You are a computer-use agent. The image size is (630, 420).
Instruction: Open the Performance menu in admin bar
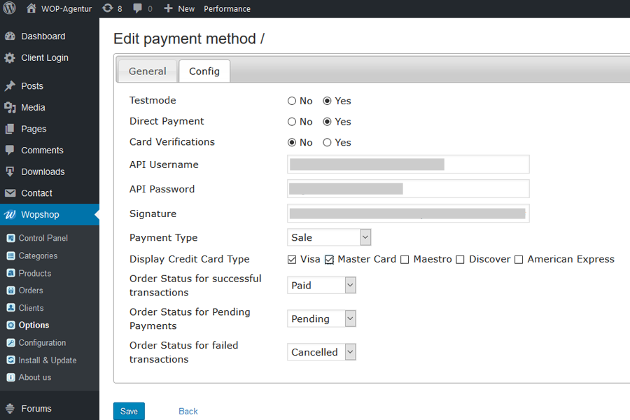(227, 8)
